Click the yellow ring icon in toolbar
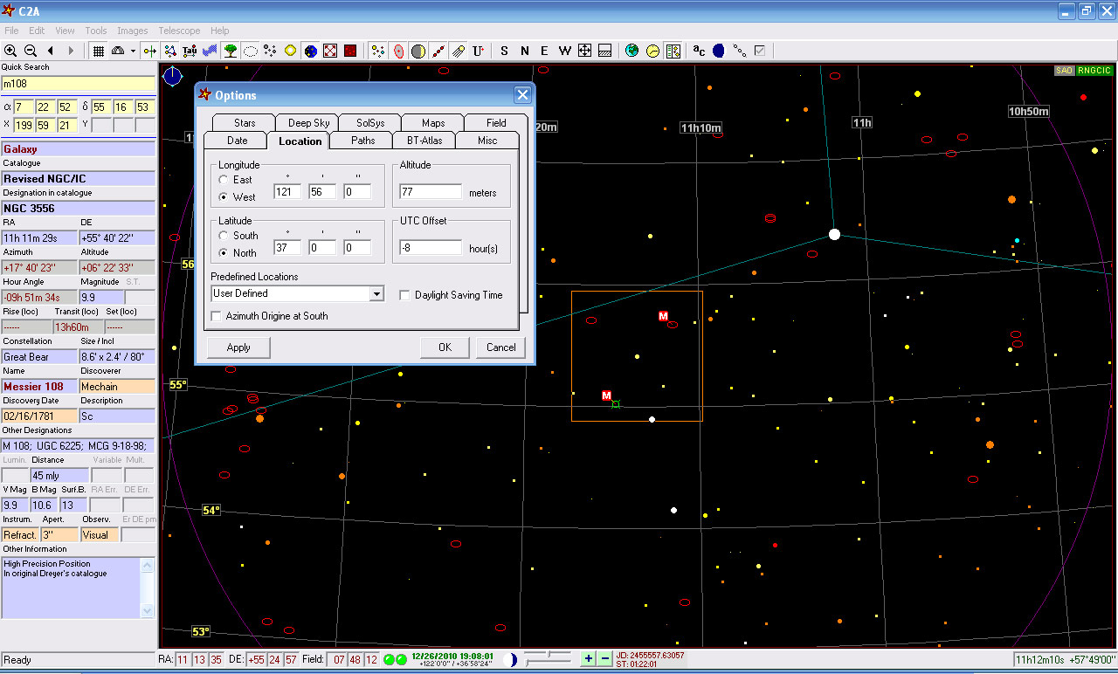 [291, 51]
